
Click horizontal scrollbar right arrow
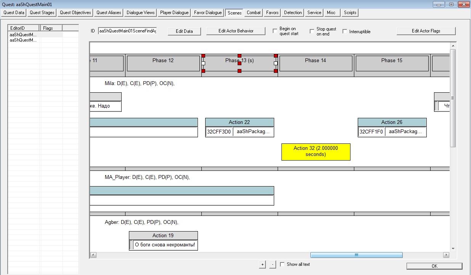pyautogui.click(x=446, y=255)
